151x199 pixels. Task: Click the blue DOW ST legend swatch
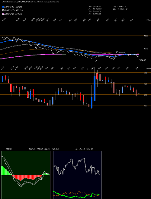click(x=3, y=7)
